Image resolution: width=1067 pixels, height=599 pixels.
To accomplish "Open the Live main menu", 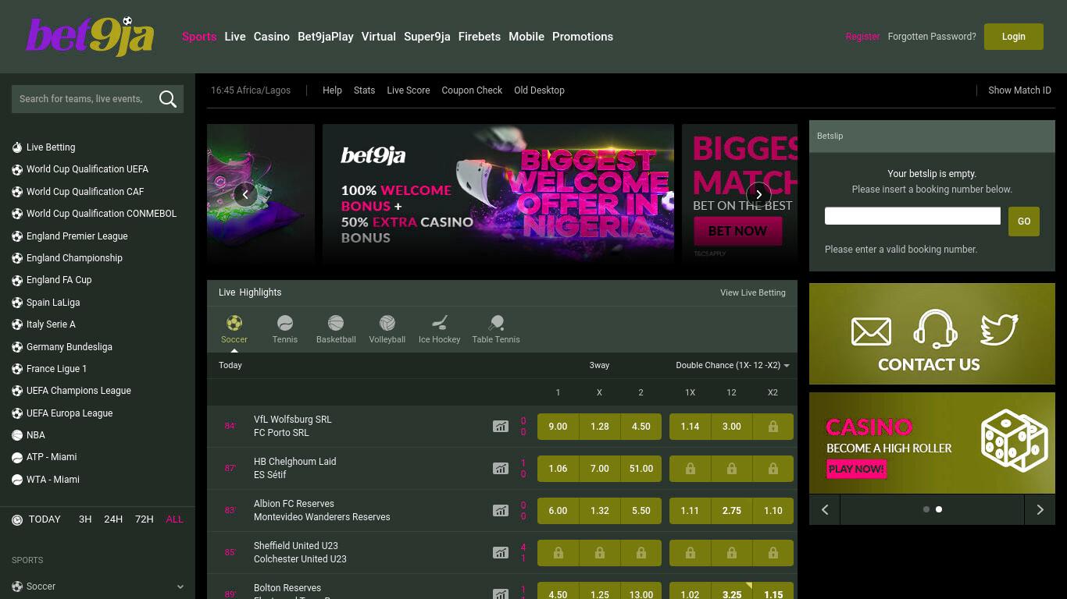I will pos(235,37).
